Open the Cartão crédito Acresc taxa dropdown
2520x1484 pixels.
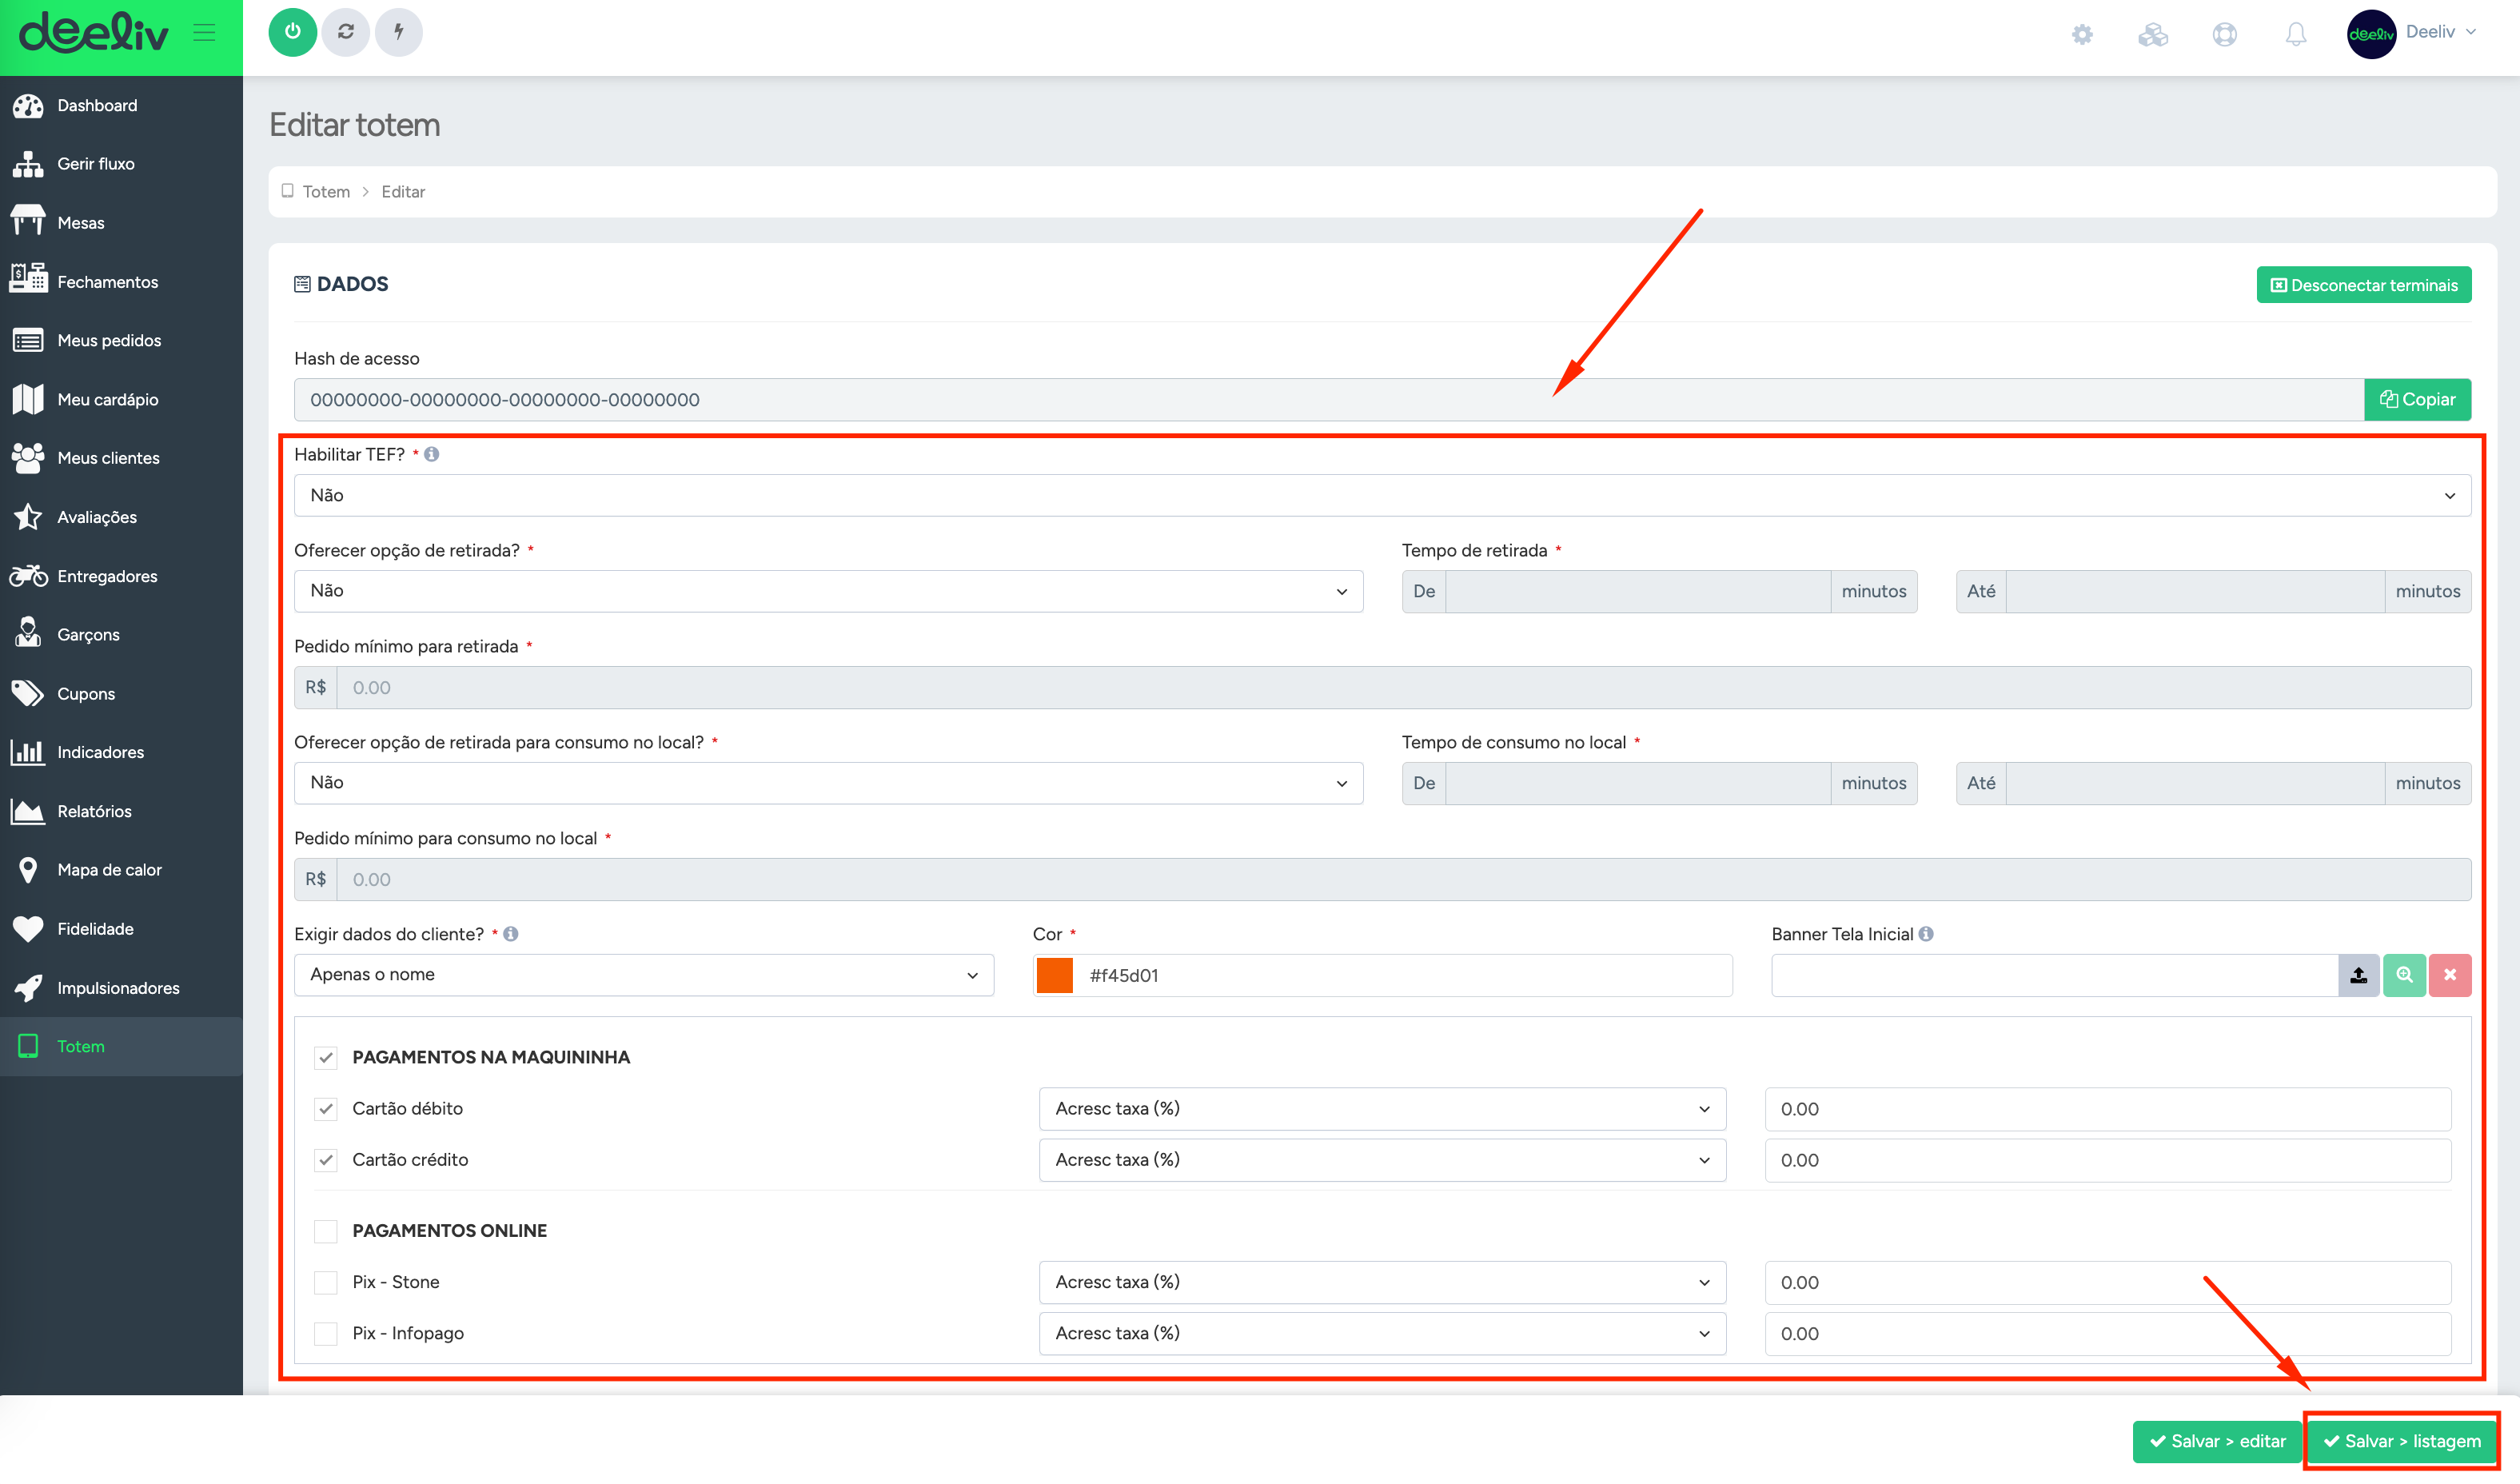1382,1160
